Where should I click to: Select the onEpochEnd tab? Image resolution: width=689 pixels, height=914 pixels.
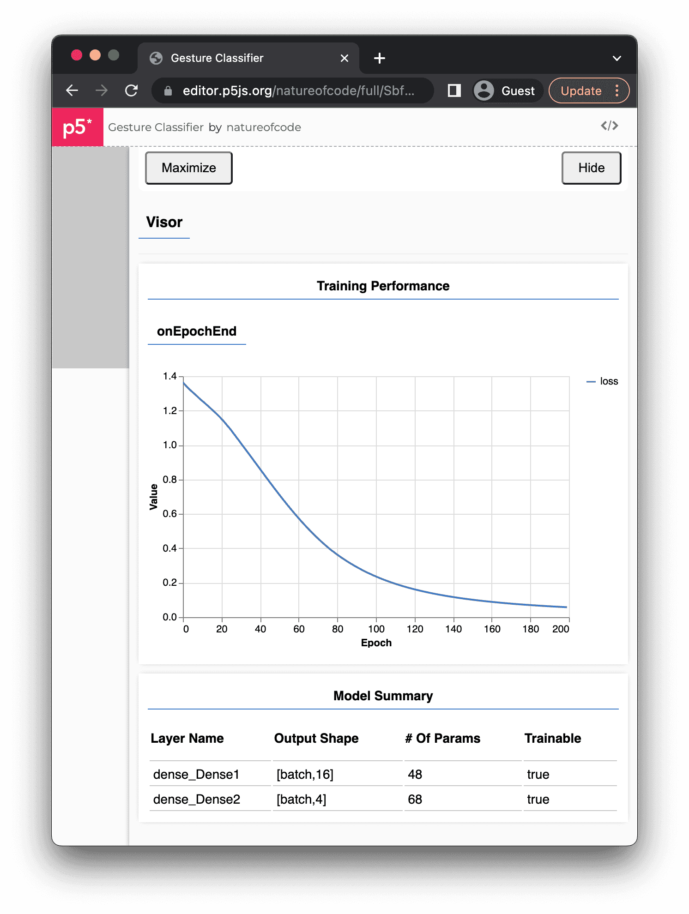197,331
